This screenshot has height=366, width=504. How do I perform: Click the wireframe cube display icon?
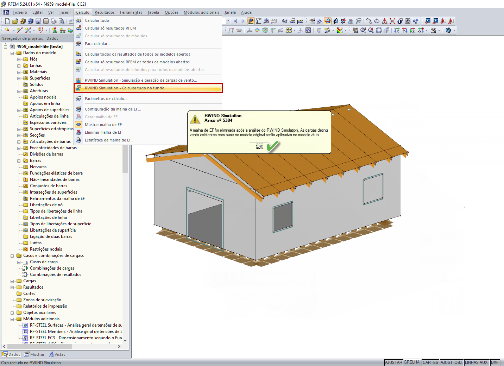tap(379, 30)
